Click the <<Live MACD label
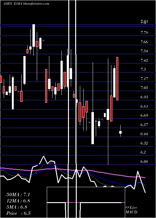 [x=131, y=210]
